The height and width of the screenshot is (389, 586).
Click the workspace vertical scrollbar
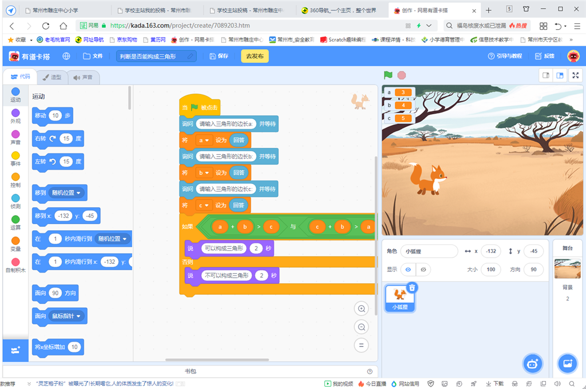[376, 236]
